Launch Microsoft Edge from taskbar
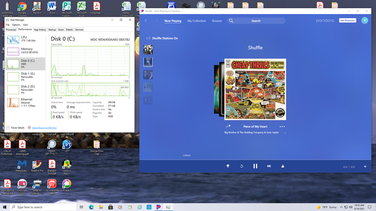 point(91,207)
